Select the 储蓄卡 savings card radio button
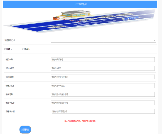This screenshot has width=162, height=134. [x=5, y=49]
